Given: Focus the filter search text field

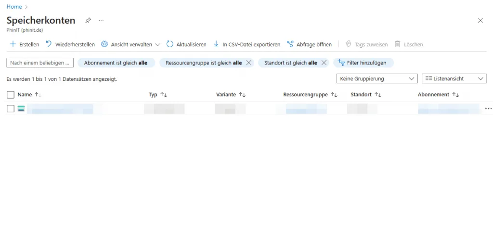Looking at the screenshot, I should tap(40, 63).
